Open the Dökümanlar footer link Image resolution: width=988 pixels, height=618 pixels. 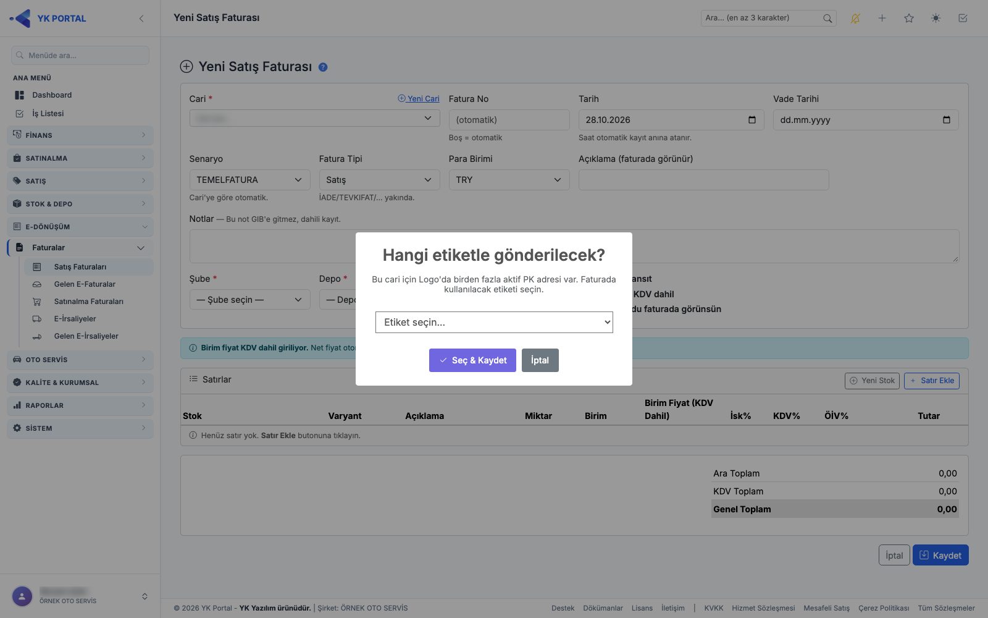click(x=603, y=608)
